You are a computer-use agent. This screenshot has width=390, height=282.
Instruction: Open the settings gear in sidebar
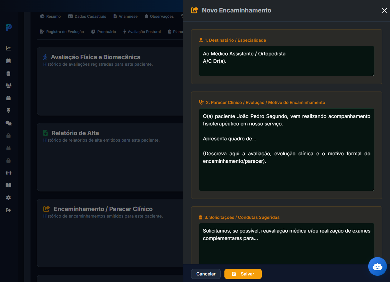click(8, 198)
